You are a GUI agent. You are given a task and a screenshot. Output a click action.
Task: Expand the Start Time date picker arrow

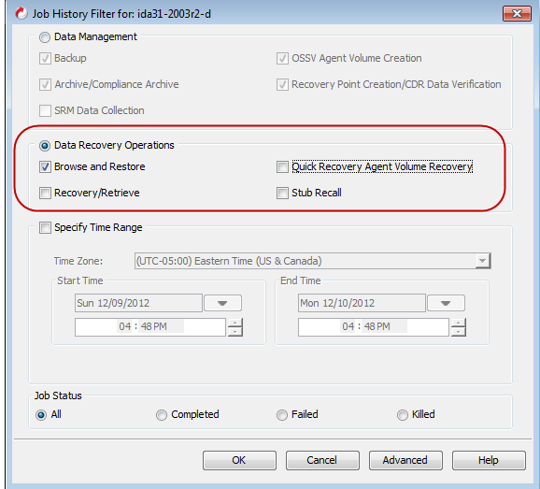pyautogui.click(x=222, y=303)
